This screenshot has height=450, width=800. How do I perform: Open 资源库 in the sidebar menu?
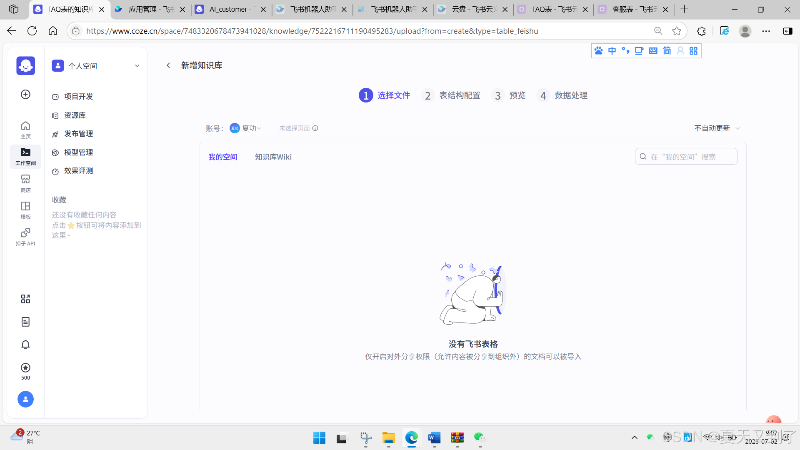click(x=75, y=115)
